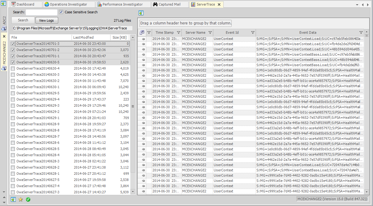Click the Captured Mail binoculars icon
Image resolution: width=373 pixels, height=206 pixels.
click(x=155, y=4)
